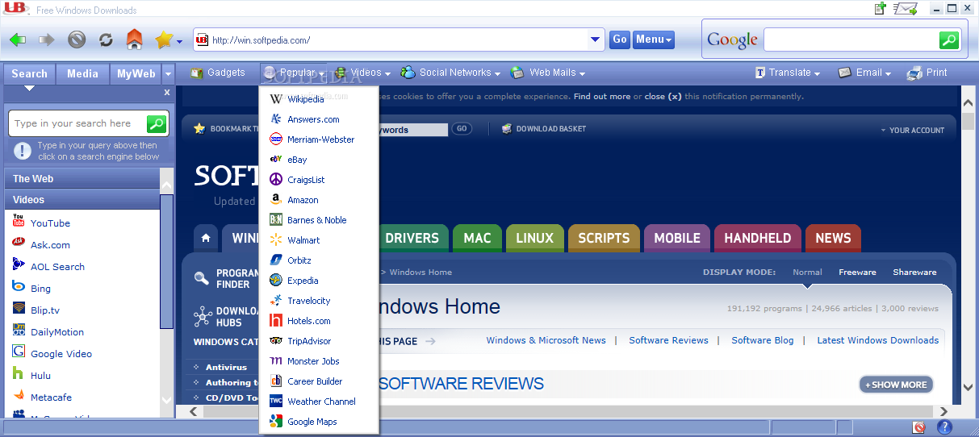Follow the Software Blog link
979x437 pixels.
pos(762,340)
